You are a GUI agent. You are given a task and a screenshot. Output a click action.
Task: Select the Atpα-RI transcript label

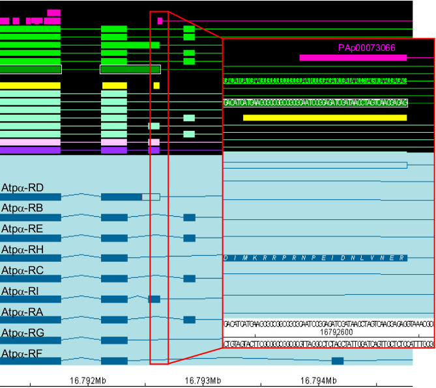(20, 292)
